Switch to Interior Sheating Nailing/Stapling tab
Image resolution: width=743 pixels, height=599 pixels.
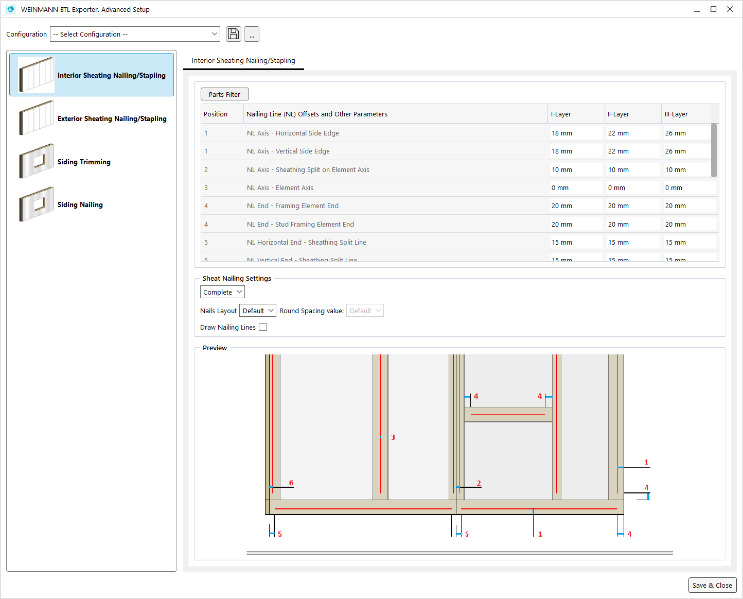coord(243,60)
